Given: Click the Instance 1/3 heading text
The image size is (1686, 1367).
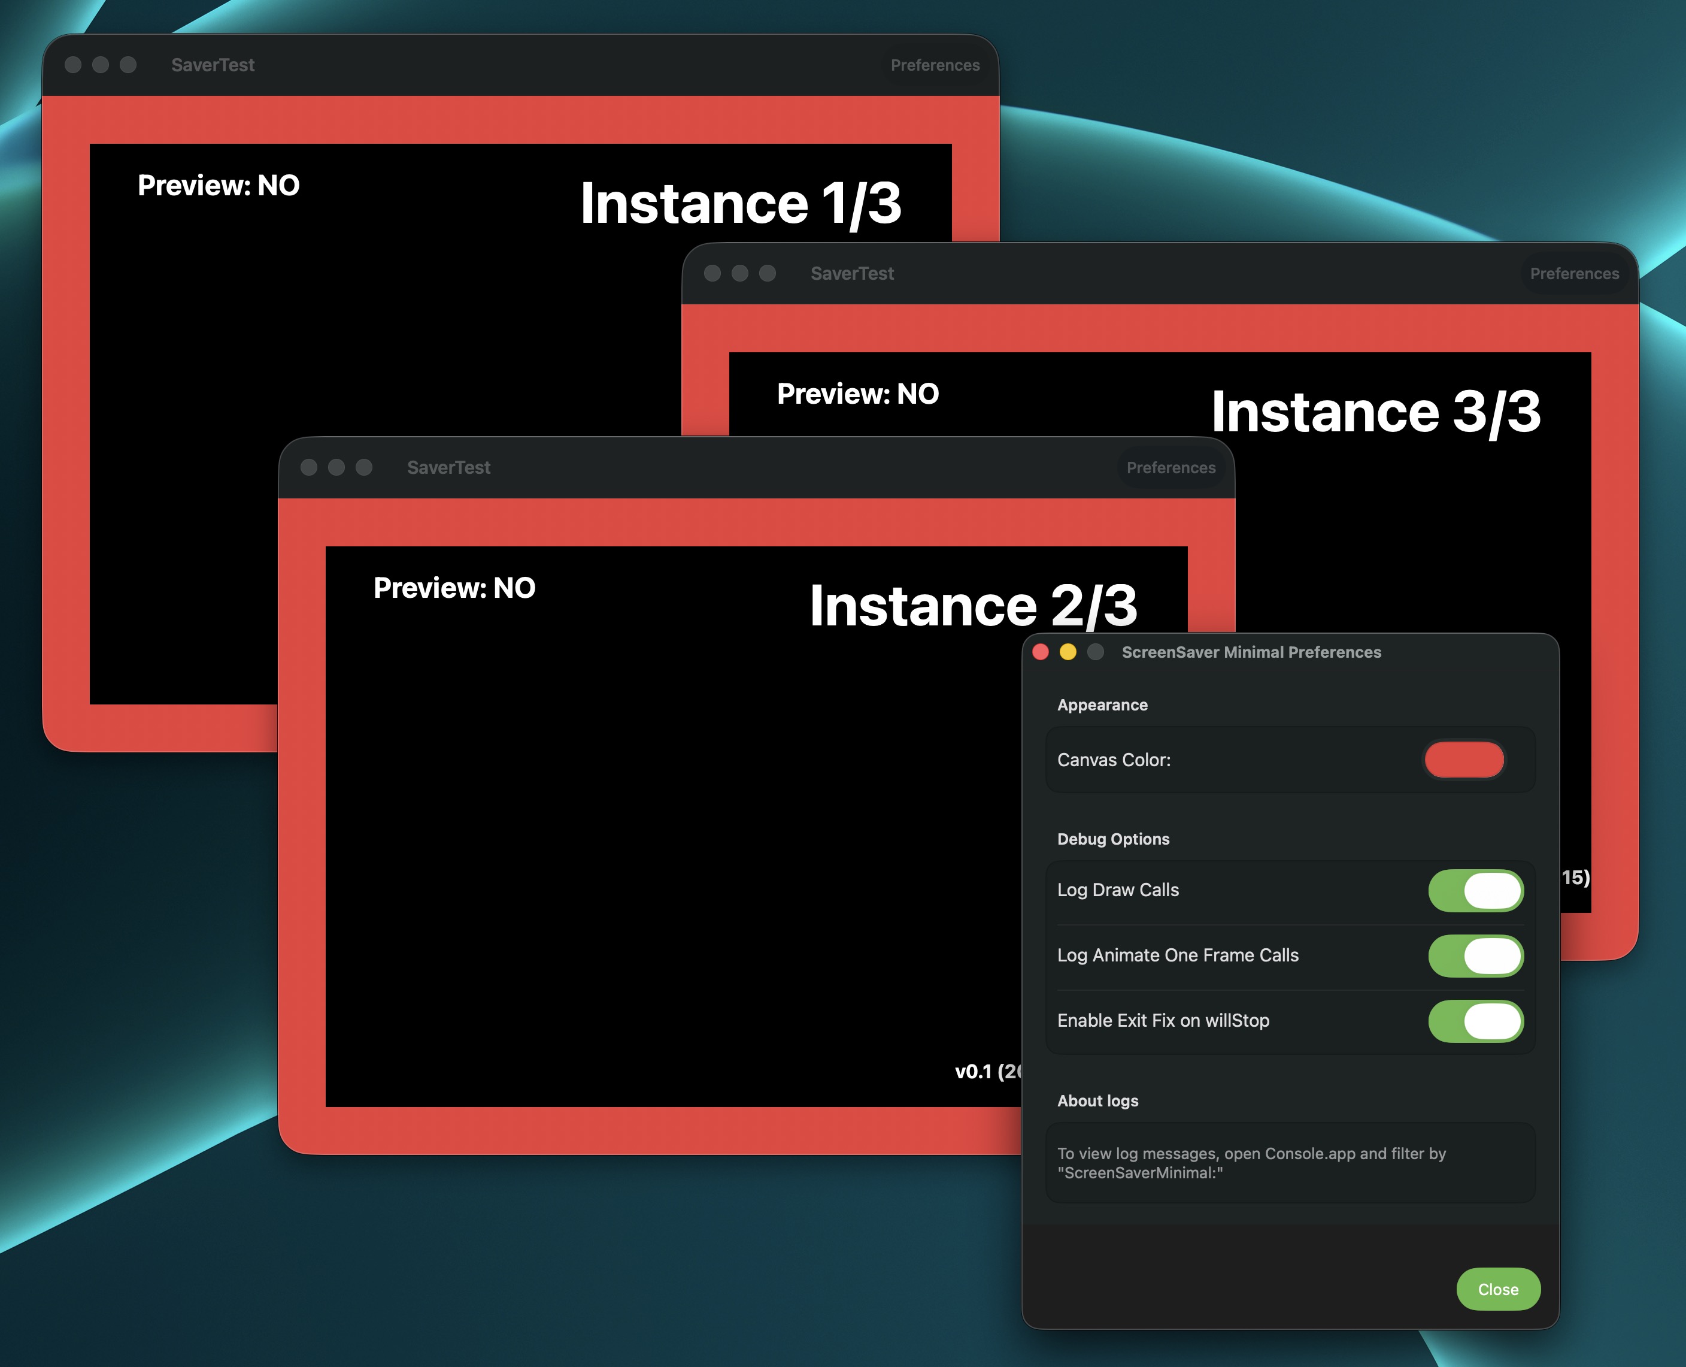Looking at the screenshot, I should (741, 203).
